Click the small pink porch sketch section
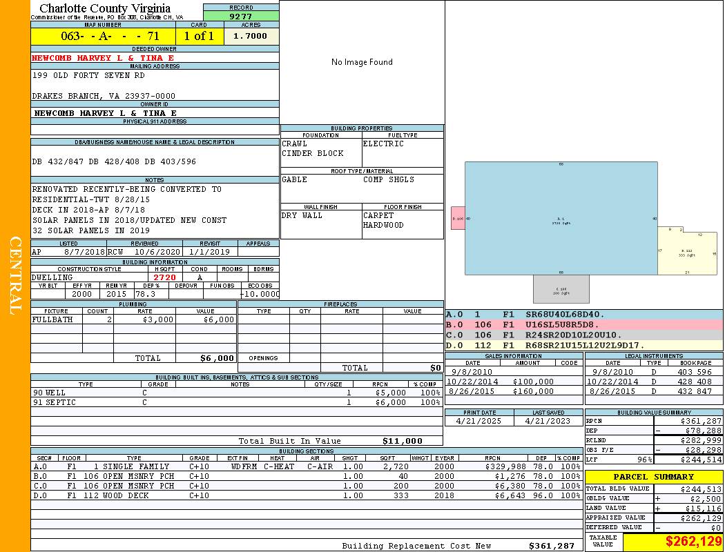 click(x=458, y=218)
